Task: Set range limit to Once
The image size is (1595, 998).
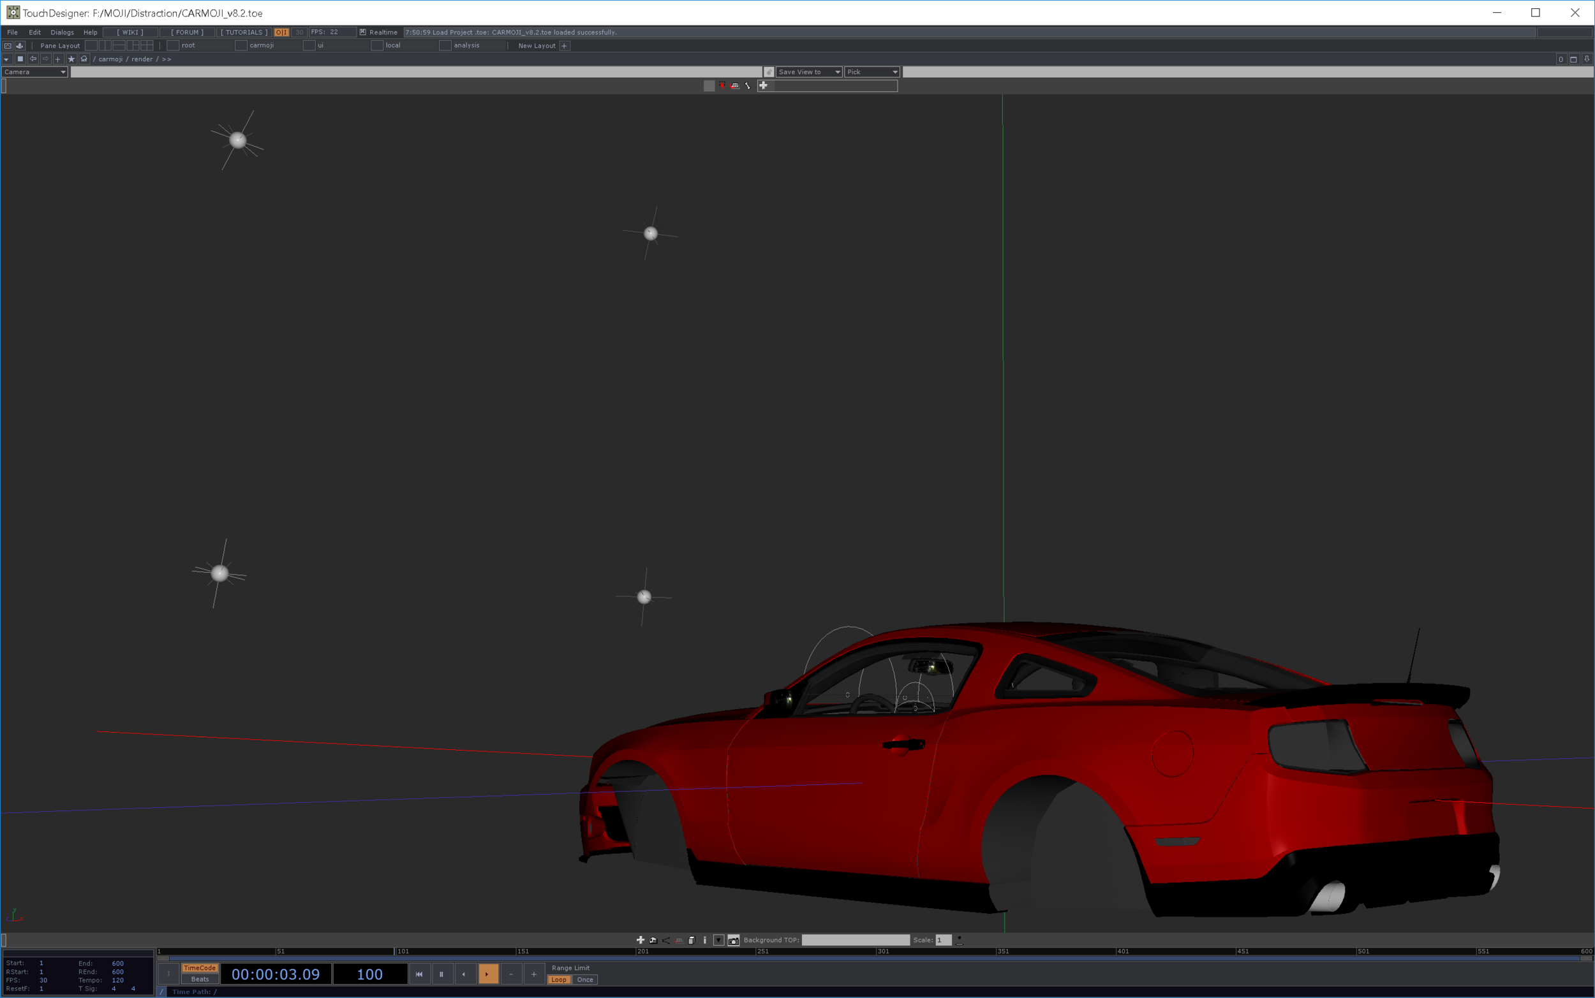Action: pyautogui.click(x=585, y=980)
